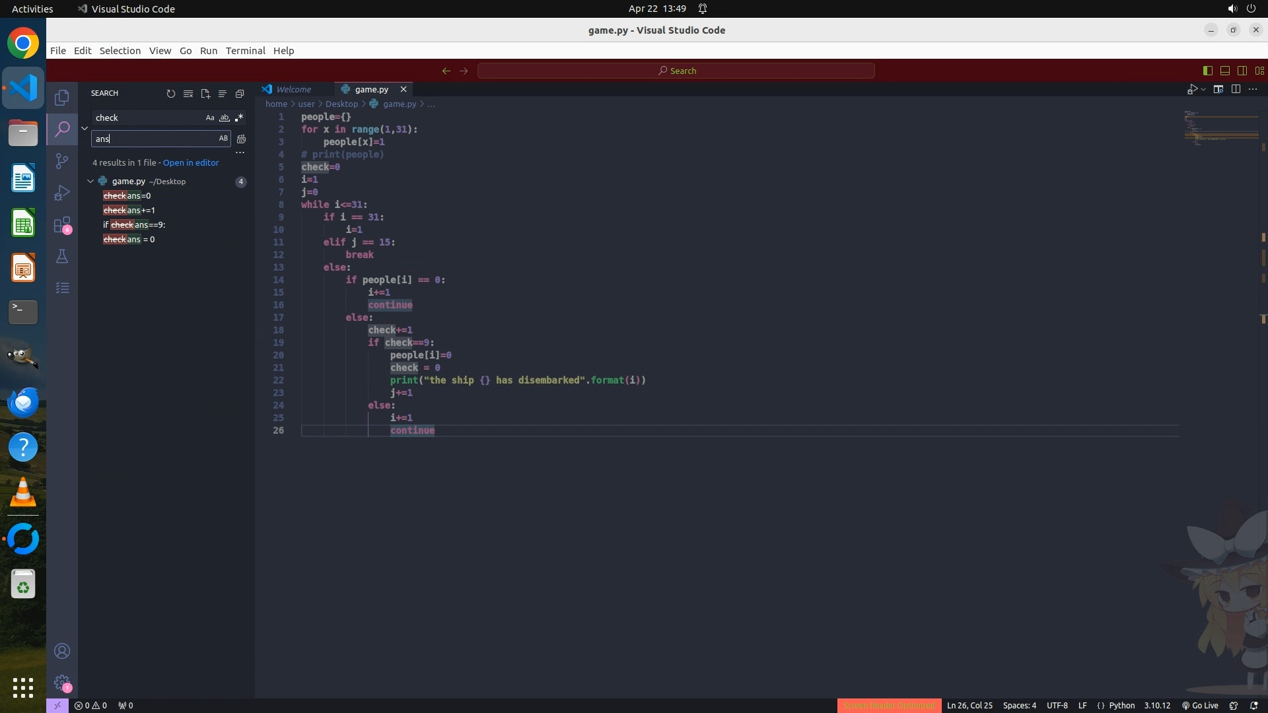Click Run Python File play icon
The image size is (1268, 713).
point(1192,89)
